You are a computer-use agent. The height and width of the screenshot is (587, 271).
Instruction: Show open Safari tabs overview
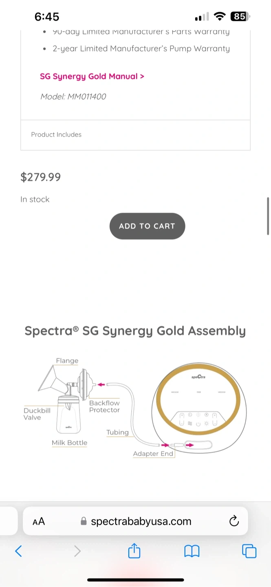tap(249, 551)
